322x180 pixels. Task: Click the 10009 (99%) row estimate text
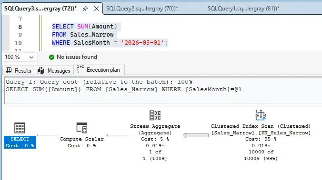point(261,159)
